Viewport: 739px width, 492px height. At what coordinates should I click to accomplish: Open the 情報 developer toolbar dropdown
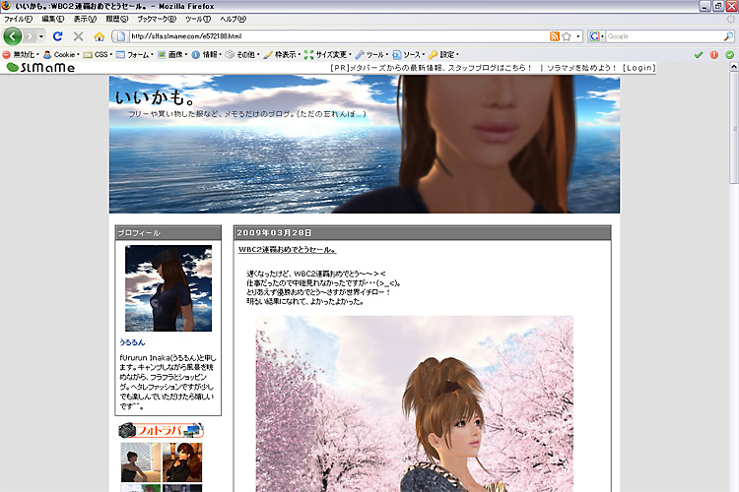(x=207, y=55)
